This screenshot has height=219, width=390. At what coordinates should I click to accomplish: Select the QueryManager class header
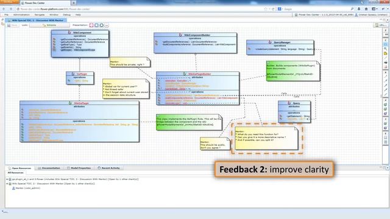coord(280,42)
